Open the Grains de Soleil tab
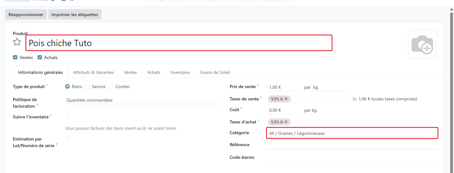 click(215, 72)
